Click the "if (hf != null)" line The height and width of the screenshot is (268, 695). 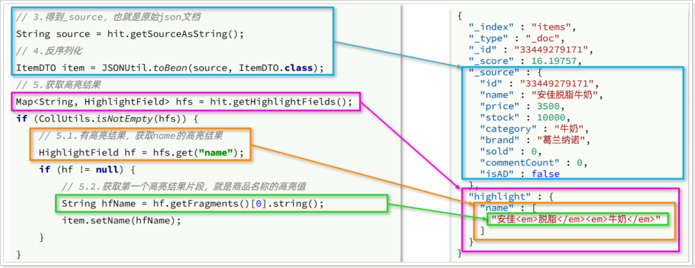point(87,170)
